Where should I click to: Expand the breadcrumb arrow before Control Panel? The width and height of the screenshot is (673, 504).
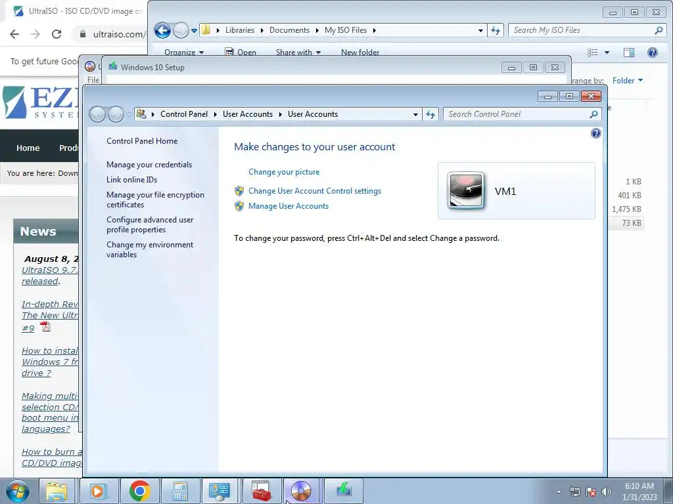coord(152,114)
